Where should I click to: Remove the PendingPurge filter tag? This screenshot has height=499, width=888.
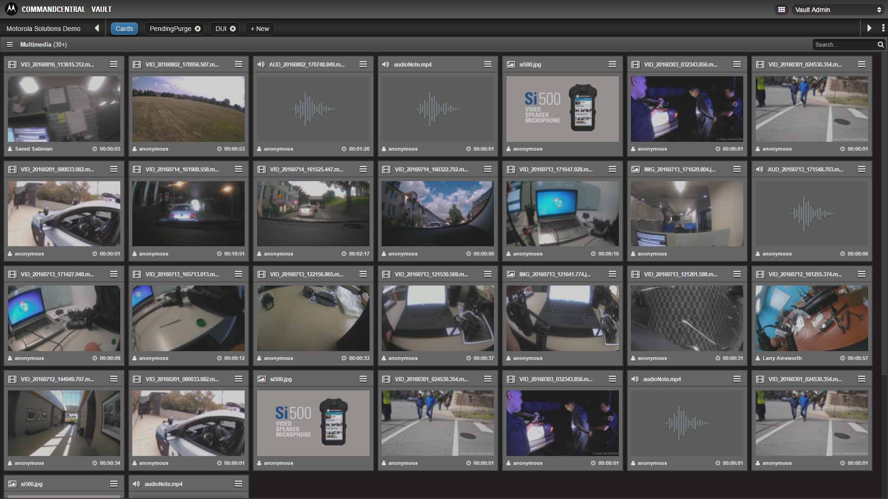[197, 28]
